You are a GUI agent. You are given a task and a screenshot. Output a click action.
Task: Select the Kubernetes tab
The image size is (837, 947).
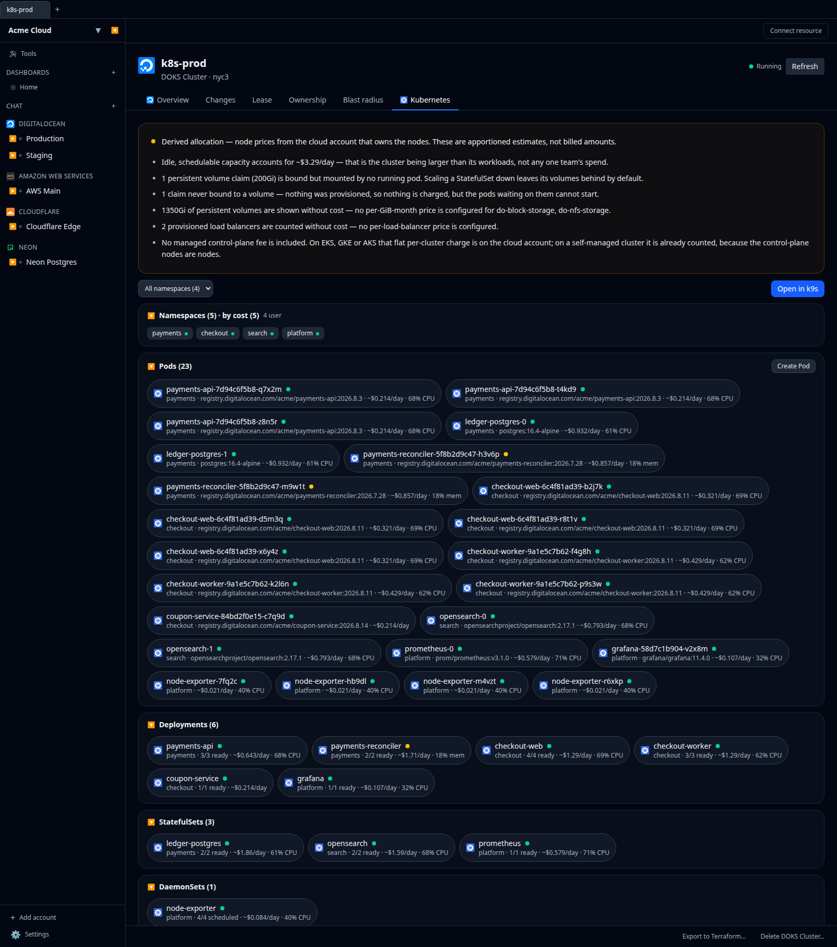pos(425,100)
